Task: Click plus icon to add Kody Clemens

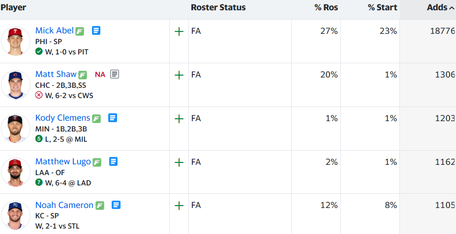Action: click(179, 119)
